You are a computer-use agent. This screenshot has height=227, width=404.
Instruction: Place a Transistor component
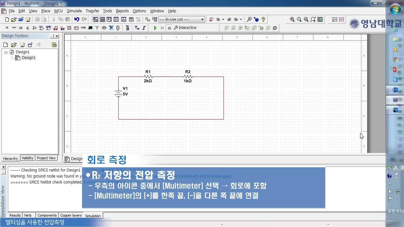coord(28,28)
